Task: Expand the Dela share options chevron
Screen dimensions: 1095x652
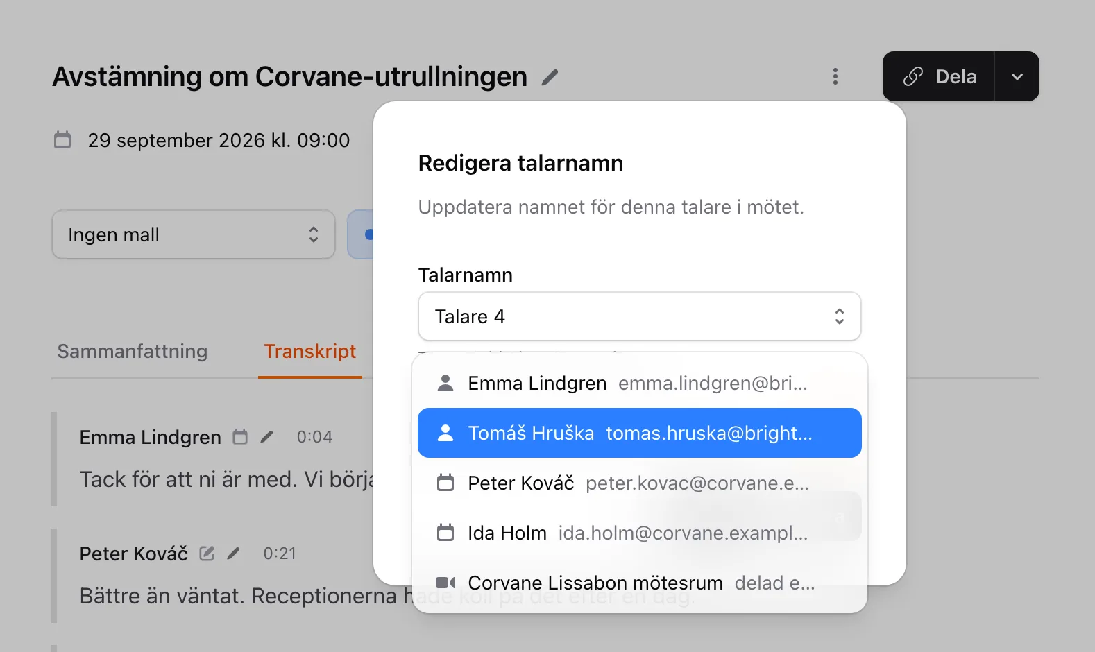Action: 1017,76
